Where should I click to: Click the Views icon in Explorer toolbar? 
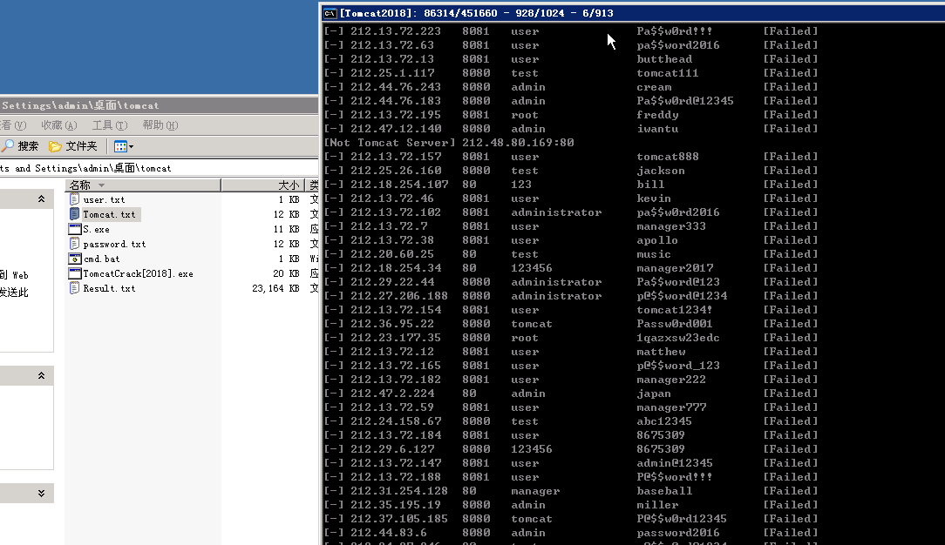(120, 146)
